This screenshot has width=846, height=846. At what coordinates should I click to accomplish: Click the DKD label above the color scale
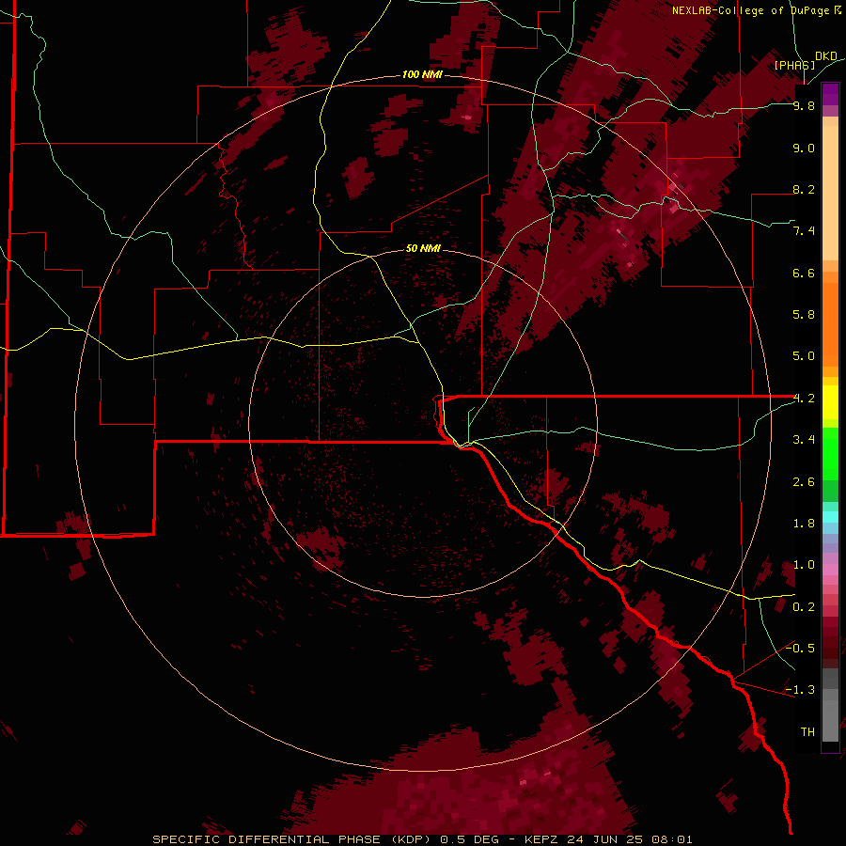(x=825, y=56)
